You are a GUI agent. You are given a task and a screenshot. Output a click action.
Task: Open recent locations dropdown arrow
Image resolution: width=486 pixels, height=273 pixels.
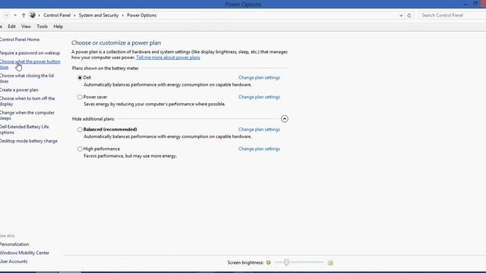pos(15,15)
